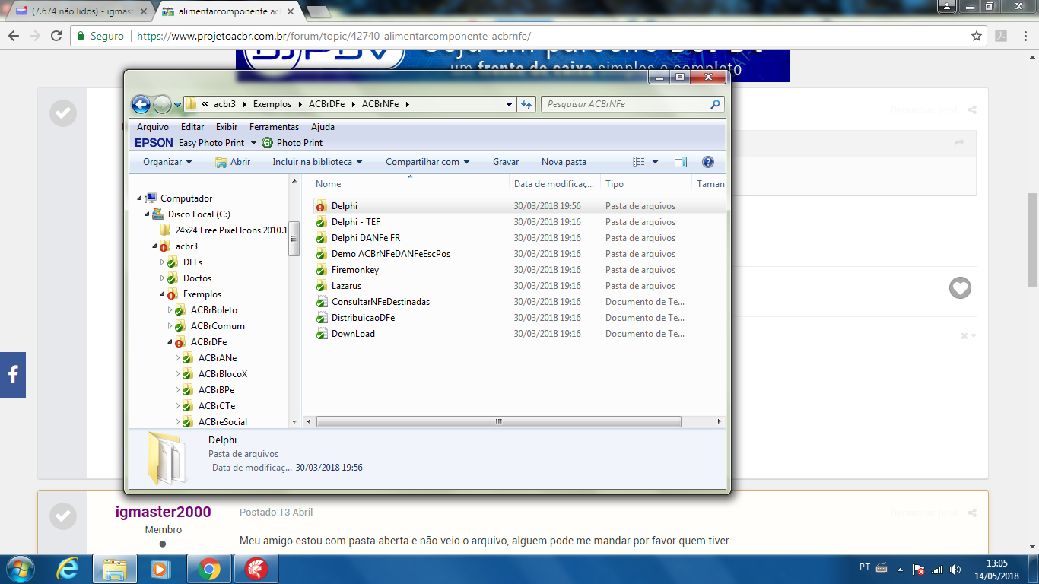Viewport: 1039px width, 584px height.
Task: Open the Exibir menu
Action: (227, 127)
